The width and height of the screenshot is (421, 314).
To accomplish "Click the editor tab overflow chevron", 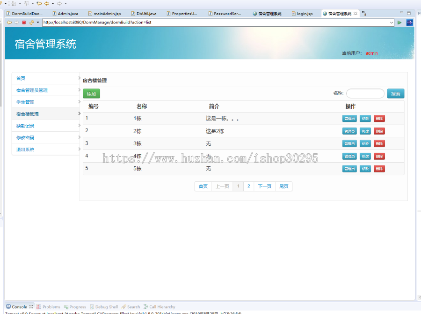I will point(364,13).
